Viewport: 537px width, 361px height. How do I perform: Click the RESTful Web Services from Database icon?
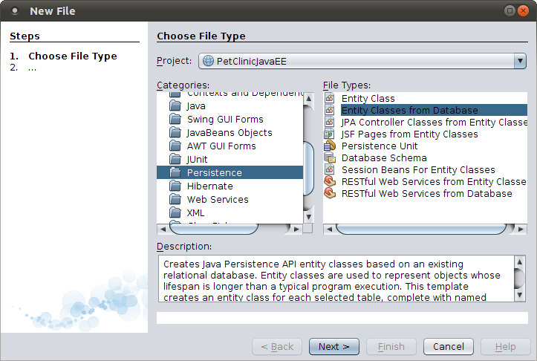click(x=330, y=194)
